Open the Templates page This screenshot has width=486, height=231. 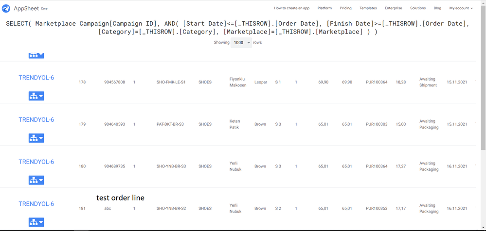[368, 8]
